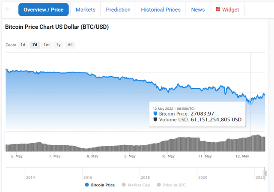
Task: Click the 12. May axis label
Action: [x=242, y=156]
